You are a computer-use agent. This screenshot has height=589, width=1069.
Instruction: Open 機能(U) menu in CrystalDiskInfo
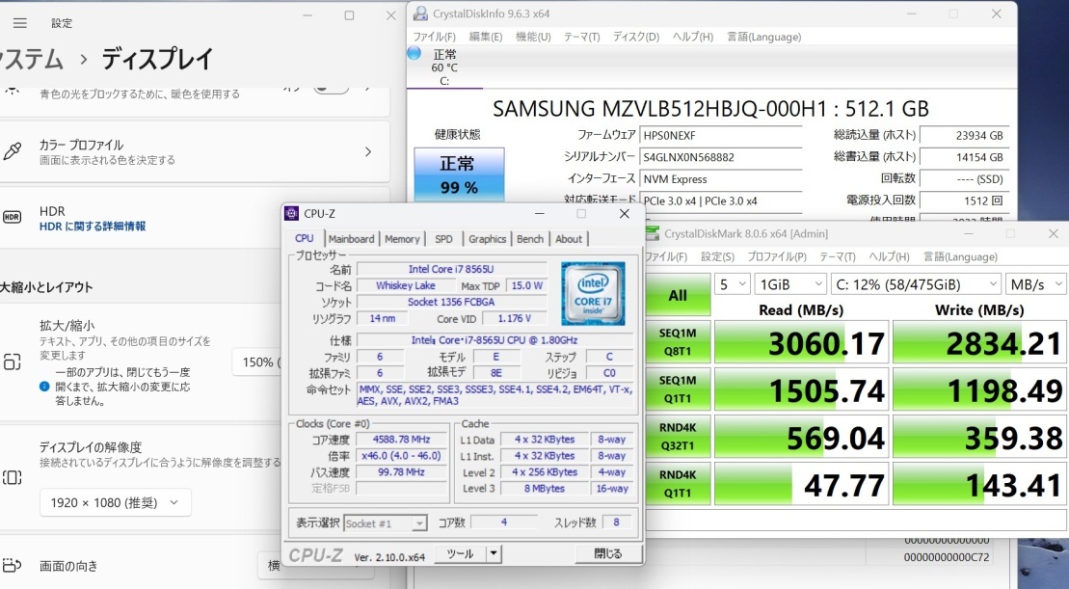[533, 37]
